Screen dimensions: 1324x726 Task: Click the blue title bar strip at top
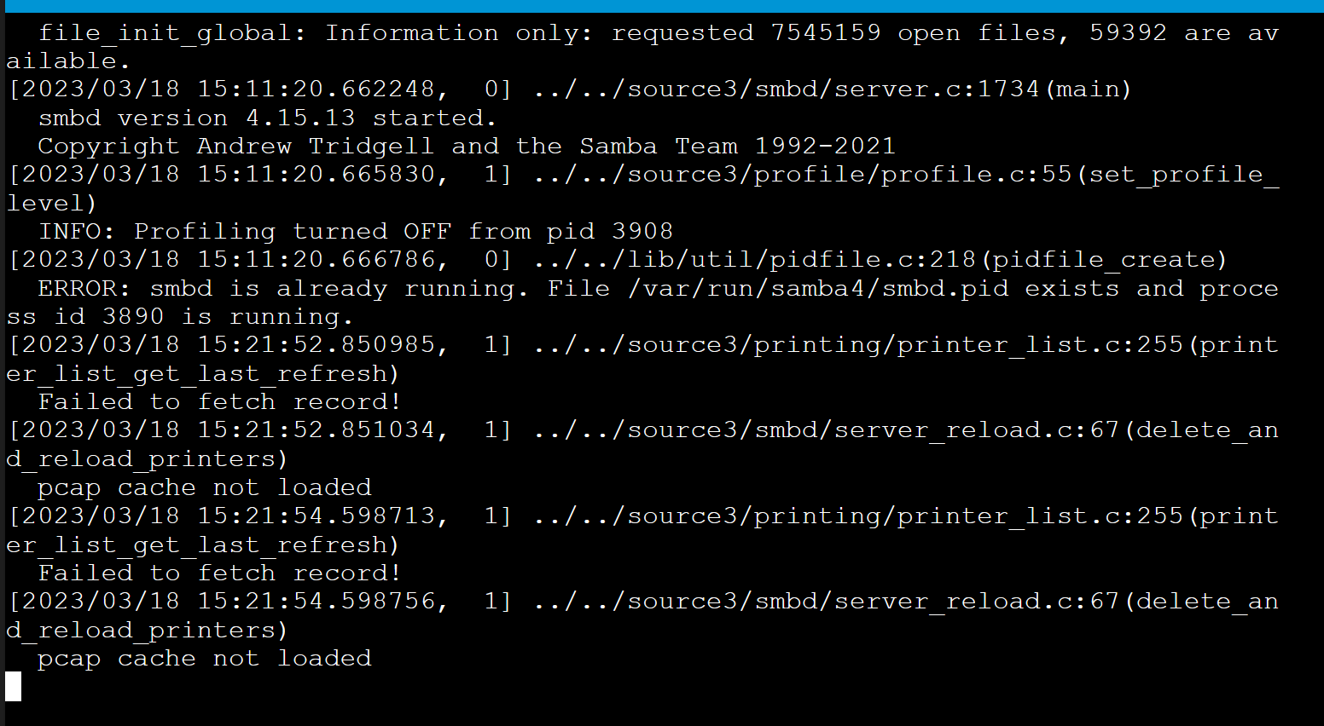pyautogui.click(x=662, y=6)
